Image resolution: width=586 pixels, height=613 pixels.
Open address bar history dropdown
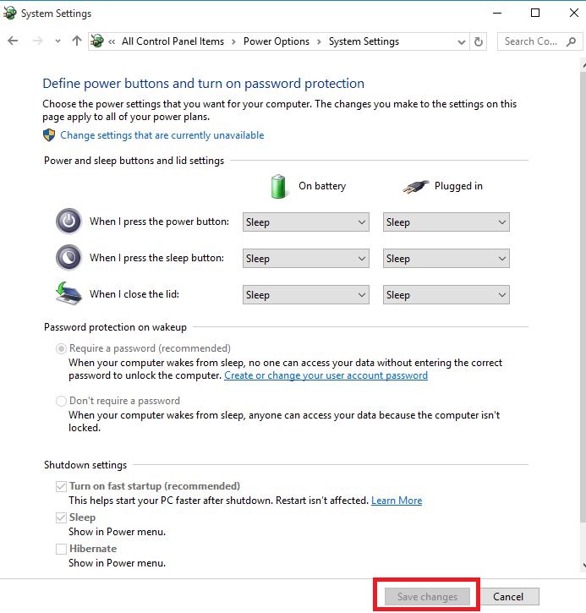[462, 41]
